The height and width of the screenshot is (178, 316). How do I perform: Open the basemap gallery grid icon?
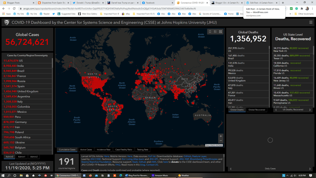[x=220, y=32]
